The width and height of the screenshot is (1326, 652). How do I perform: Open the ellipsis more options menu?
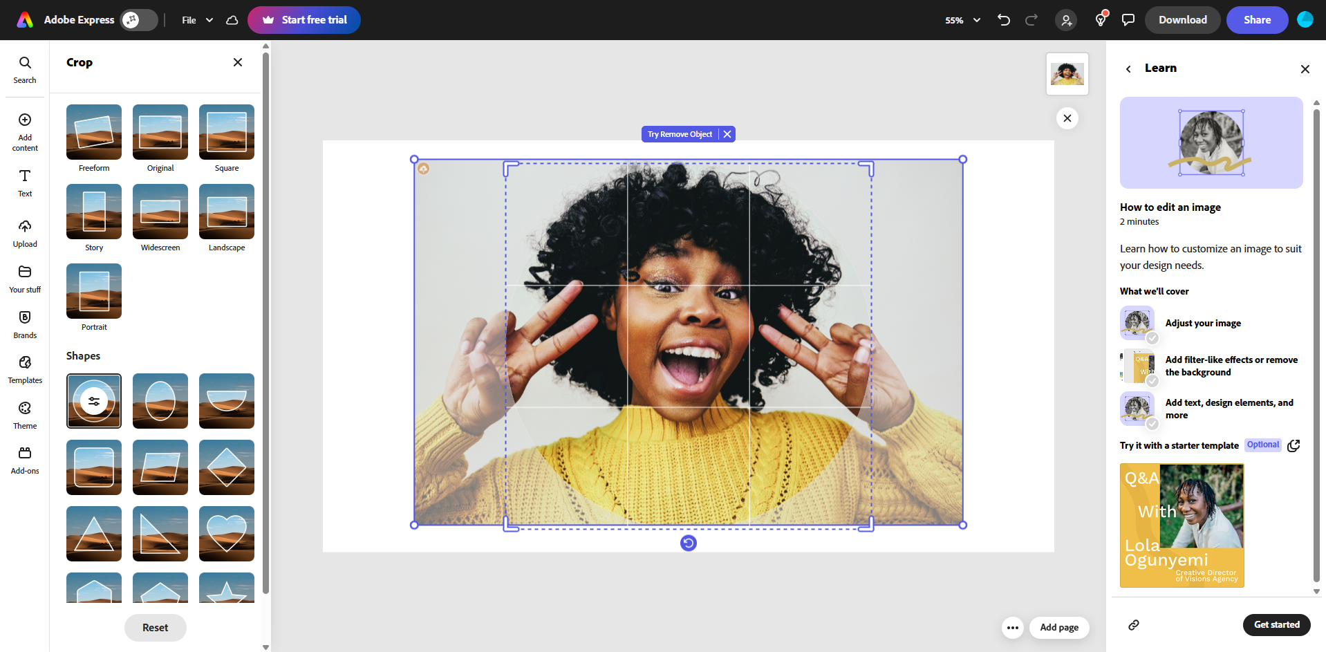(1012, 627)
